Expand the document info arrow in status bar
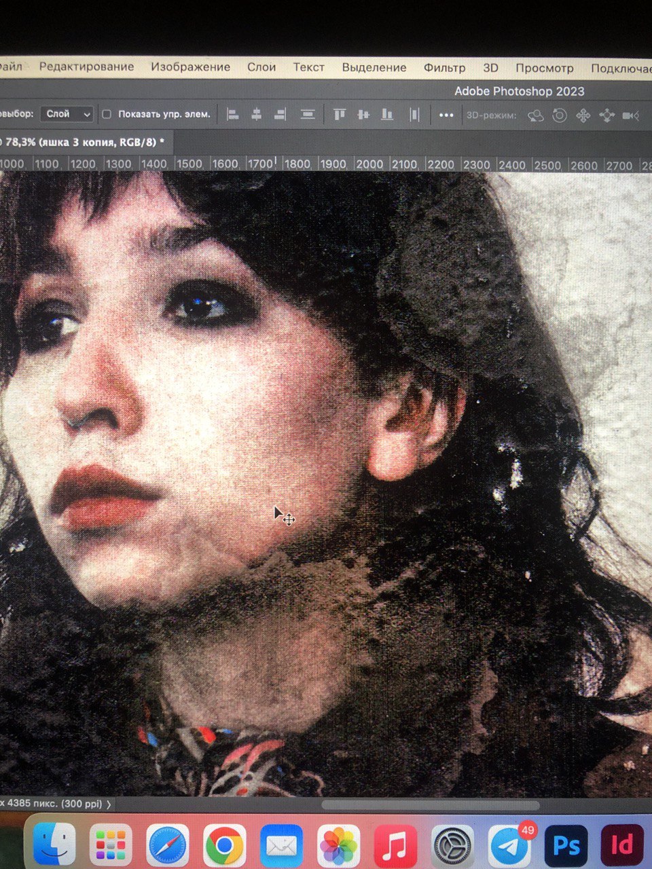The height and width of the screenshot is (869, 652). click(x=109, y=804)
